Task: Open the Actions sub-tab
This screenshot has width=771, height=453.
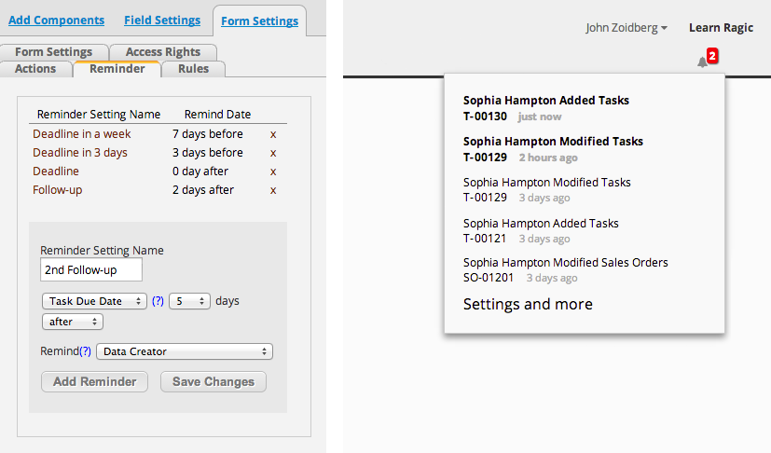Action: coord(35,68)
